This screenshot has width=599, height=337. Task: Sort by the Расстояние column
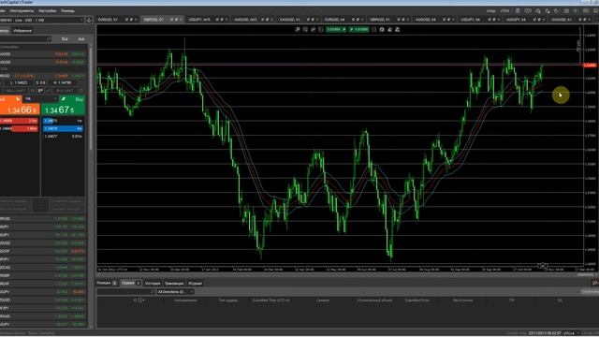pyautogui.click(x=462, y=300)
